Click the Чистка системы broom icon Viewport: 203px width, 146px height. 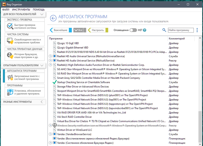10,41
